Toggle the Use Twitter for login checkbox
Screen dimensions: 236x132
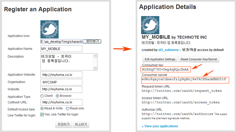coord(42,114)
